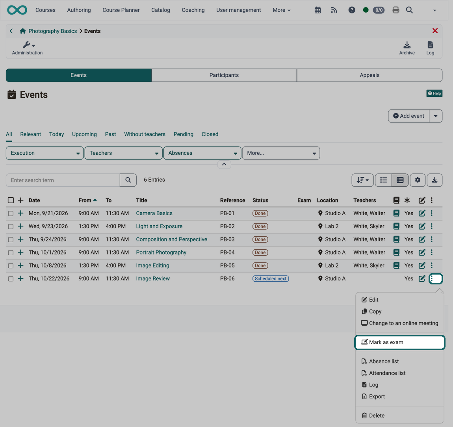Open the RSS subscriptions feed icon
Viewport: 453px width, 427px height.
pos(334,10)
